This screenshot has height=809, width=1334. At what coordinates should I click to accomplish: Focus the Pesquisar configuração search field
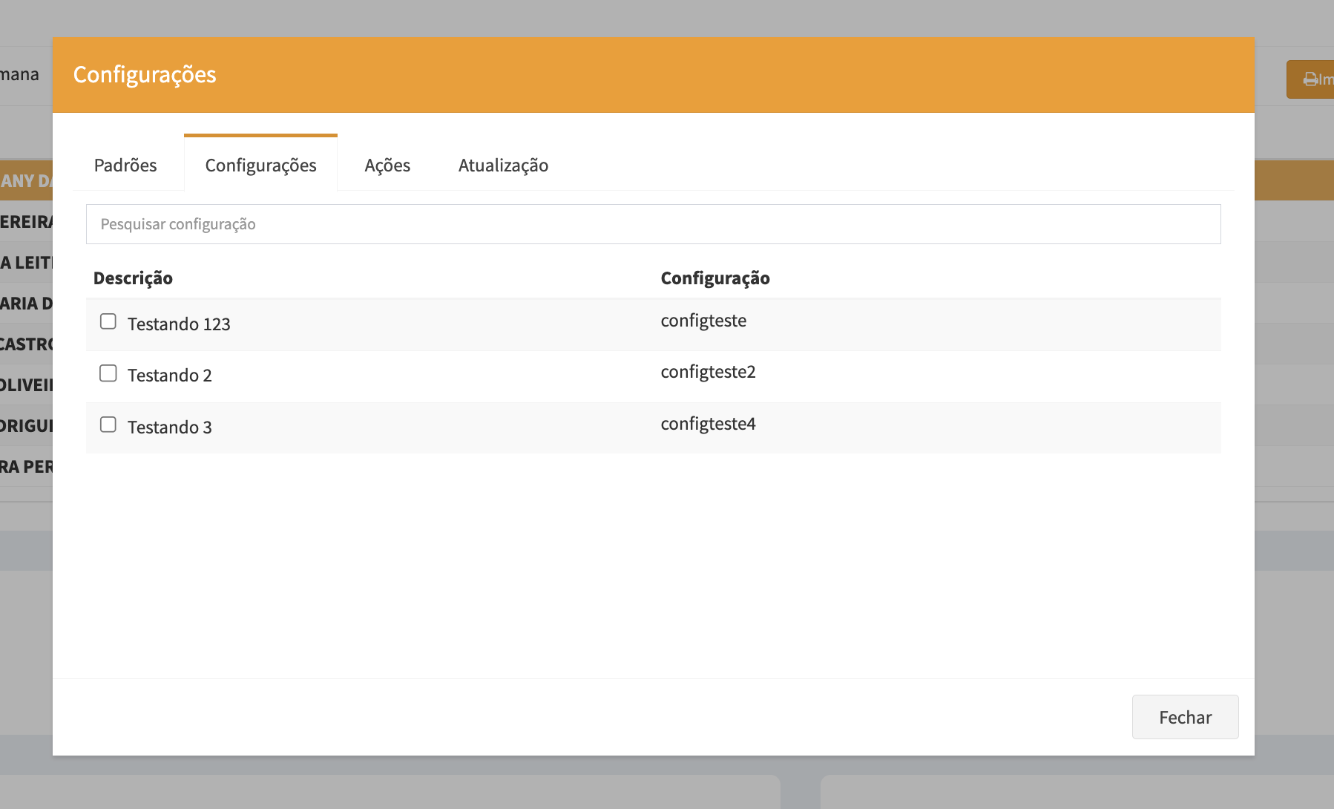point(653,224)
